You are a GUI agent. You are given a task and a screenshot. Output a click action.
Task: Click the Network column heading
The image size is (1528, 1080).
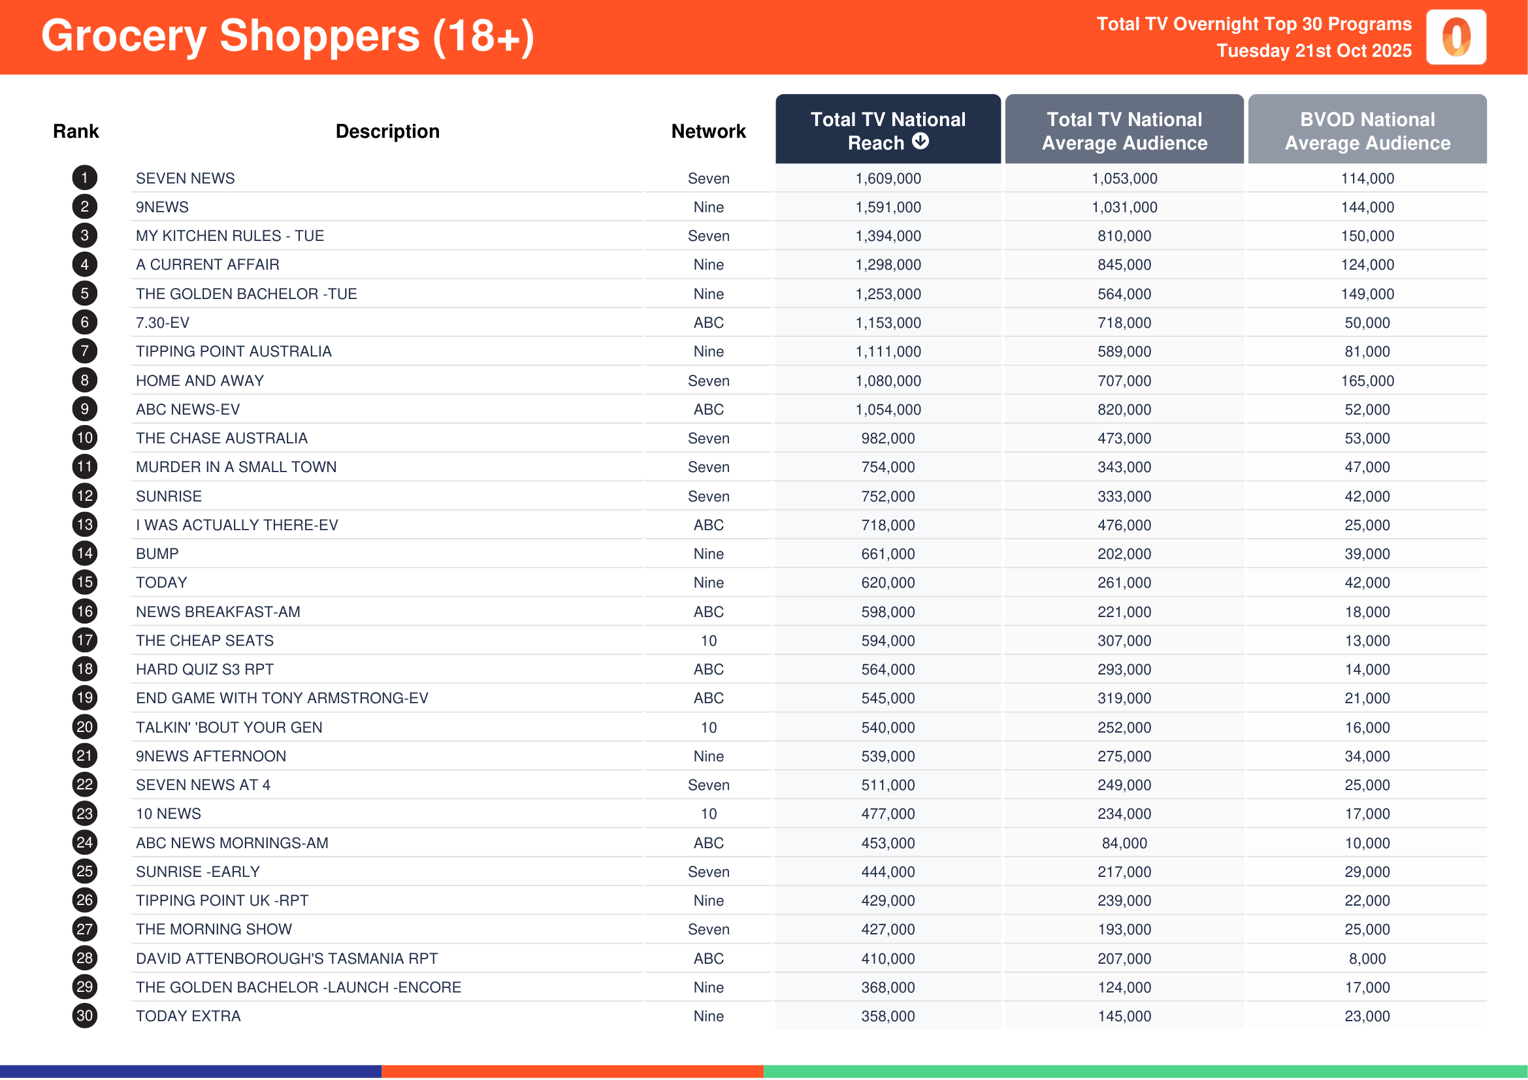click(708, 131)
